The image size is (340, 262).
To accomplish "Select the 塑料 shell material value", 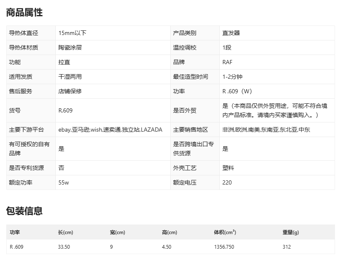I will (228, 168).
